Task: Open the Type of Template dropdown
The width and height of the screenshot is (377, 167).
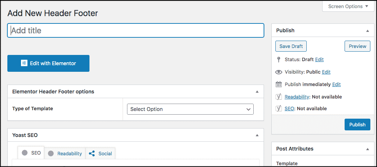Action: 190,109
